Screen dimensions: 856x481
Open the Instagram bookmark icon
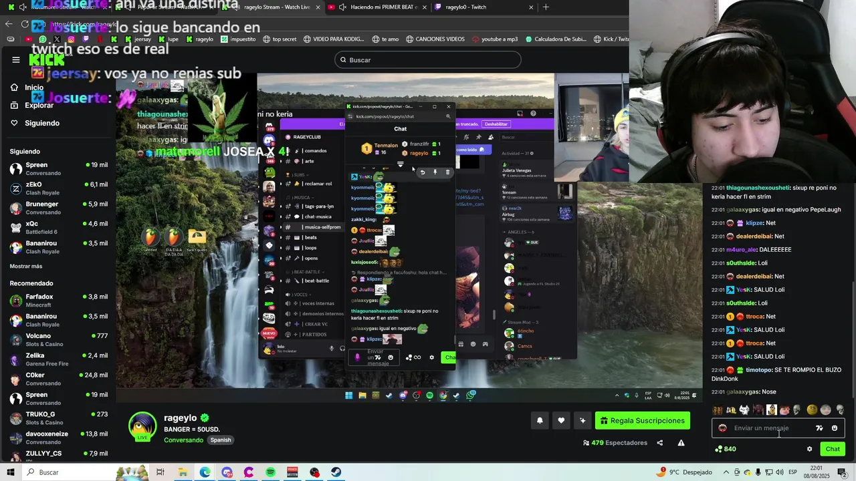[x=71, y=39]
